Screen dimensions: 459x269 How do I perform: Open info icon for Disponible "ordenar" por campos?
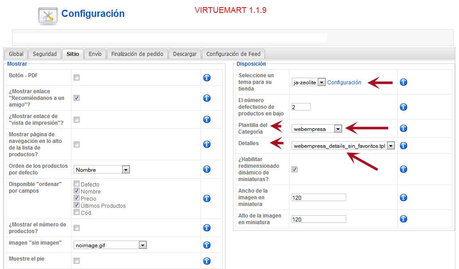pos(207,198)
